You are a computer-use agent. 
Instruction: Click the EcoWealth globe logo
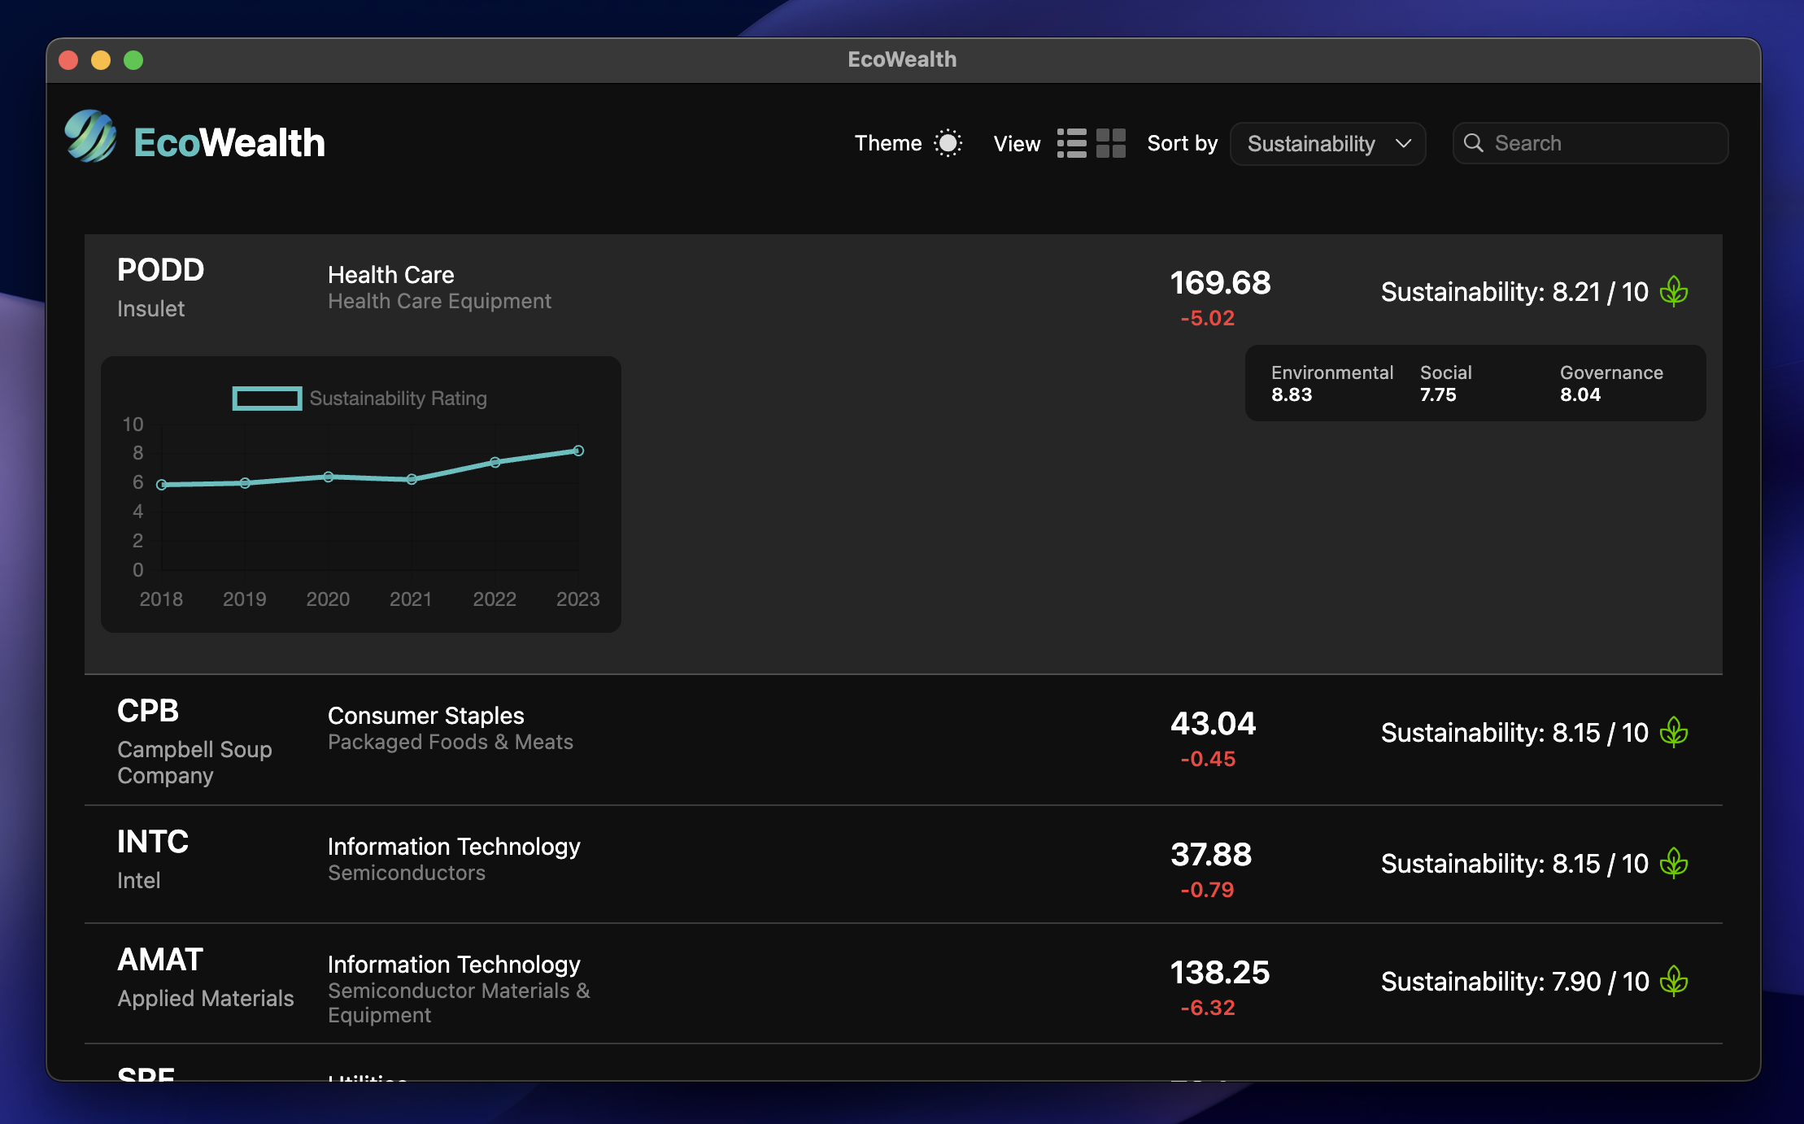(90, 137)
